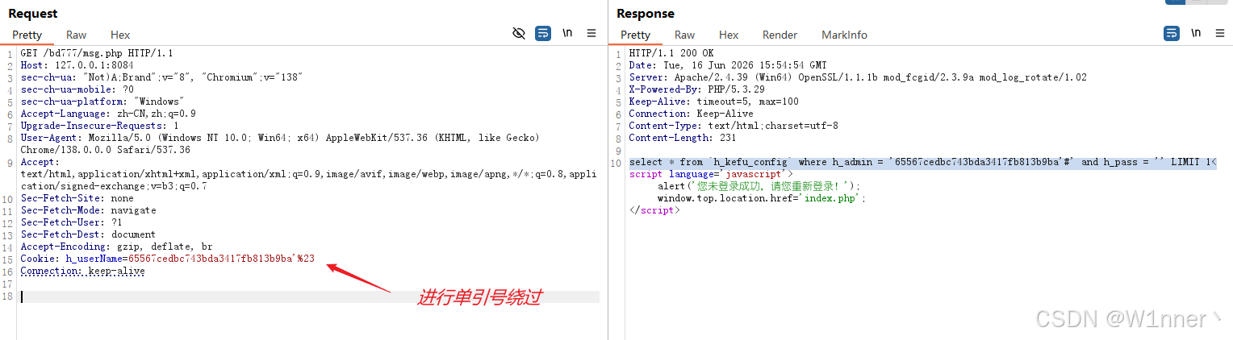The height and width of the screenshot is (340, 1233).
Task: Open the Request panel hamburger menu
Action: click(591, 33)
